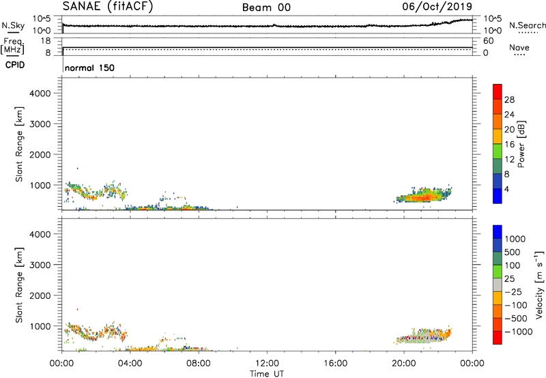Click the solid frequency trace line
Viewport: 546px width, 378px height.
point(267,47)
